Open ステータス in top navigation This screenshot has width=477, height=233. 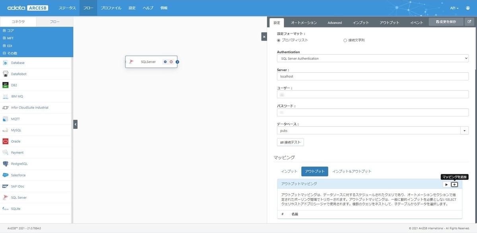point(67,8)
